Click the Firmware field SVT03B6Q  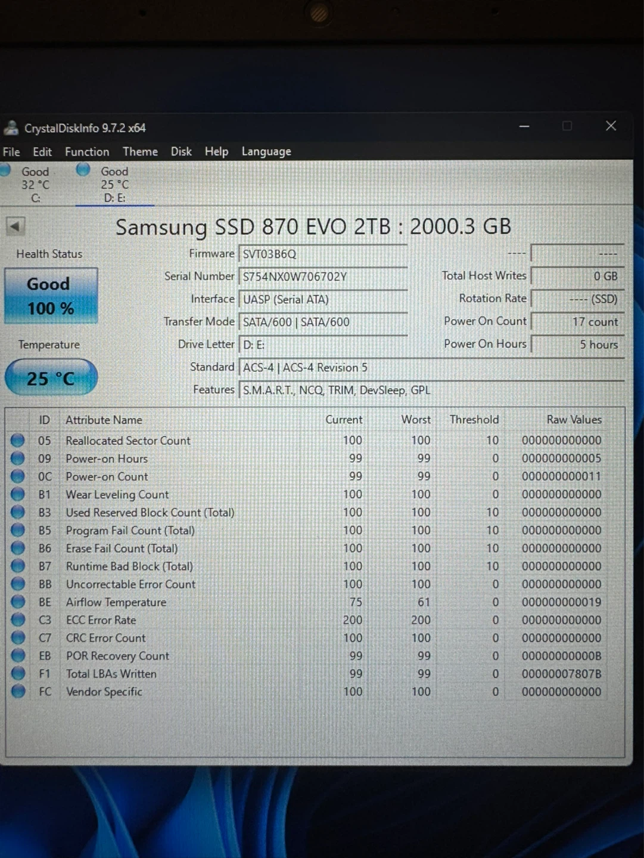coord(323,254)
